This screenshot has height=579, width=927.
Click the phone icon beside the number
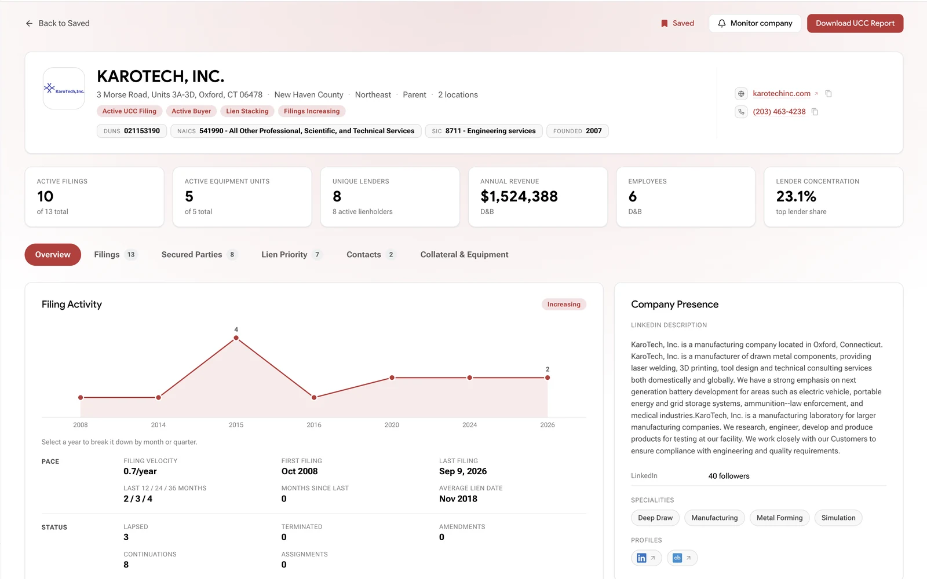click(x=741, y=112)
